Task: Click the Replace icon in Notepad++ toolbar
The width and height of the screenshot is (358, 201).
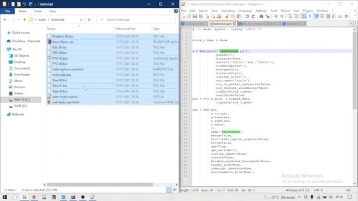Action: point(267,16)
